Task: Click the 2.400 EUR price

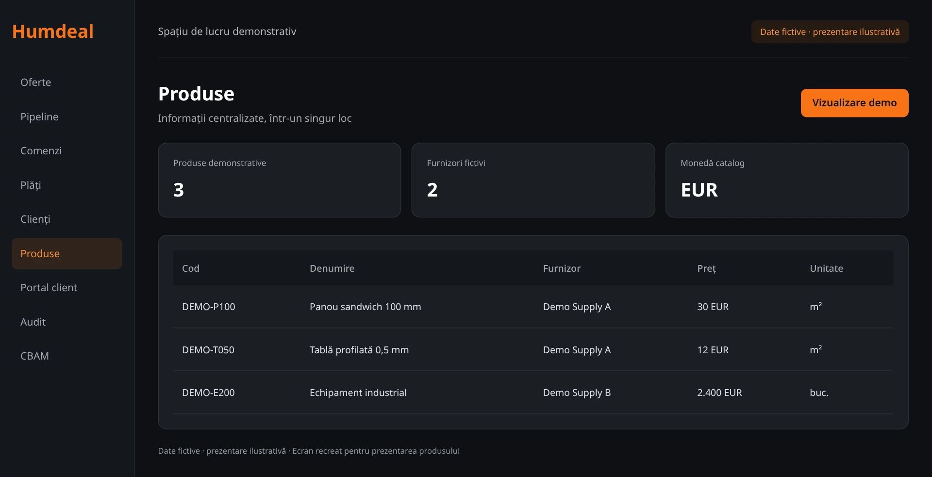Action: (x=719, y=393)
